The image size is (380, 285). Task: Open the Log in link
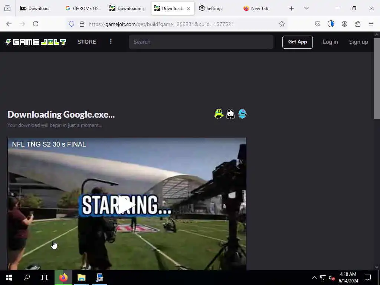330,42
